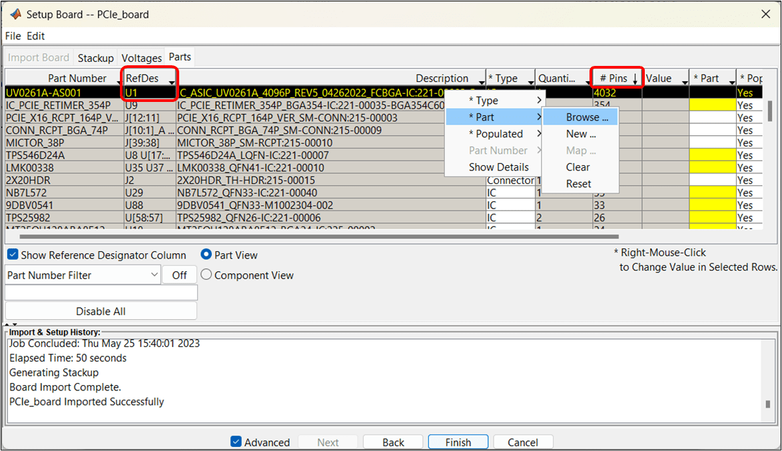Click the yellow Part cell for IC_PCIE_RETIMER_354P
The width and height of the screenshot is (782, 451).
712,105
